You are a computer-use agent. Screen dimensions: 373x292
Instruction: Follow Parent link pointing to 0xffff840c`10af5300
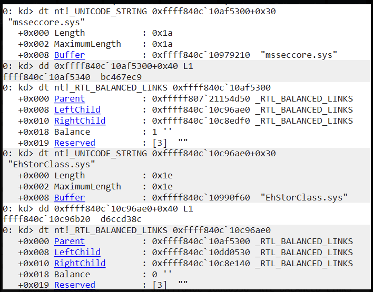[x=69, y=241]
